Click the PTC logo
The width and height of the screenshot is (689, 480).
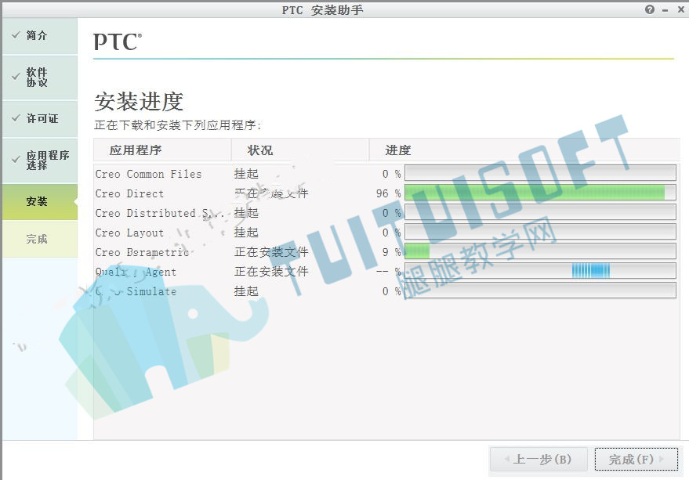coord(117,42)
